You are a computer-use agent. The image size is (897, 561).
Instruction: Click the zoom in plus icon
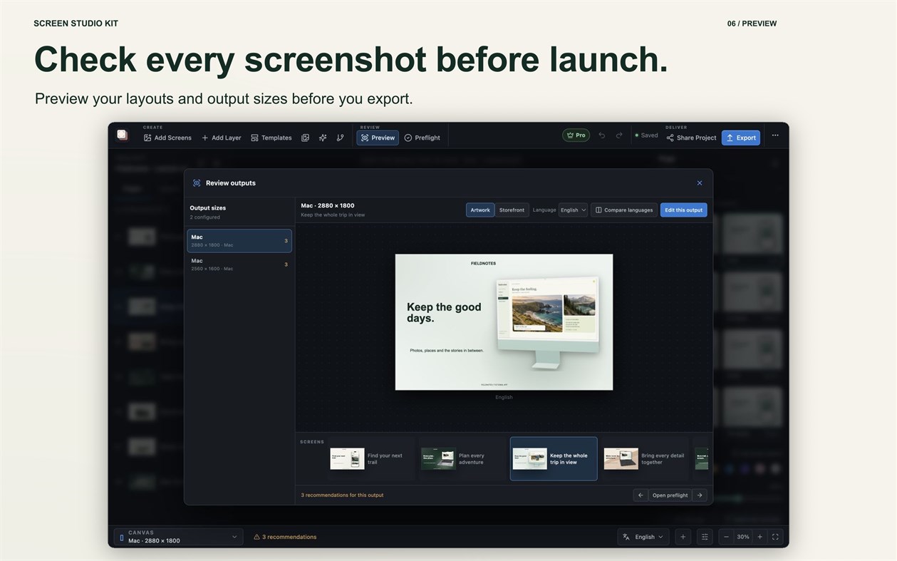759,537
